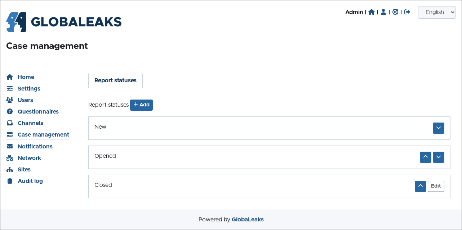
Task: Click the support lifebuoy icon
Action: [x=395, y=12]
